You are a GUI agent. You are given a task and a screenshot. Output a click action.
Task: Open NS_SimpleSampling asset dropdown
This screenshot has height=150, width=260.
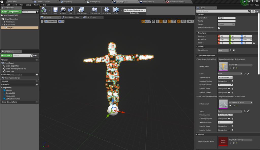click(240, 140)
